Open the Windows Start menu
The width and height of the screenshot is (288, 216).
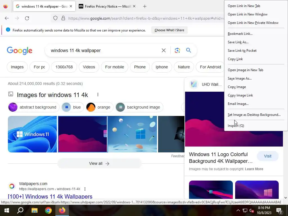click(7, 210)
